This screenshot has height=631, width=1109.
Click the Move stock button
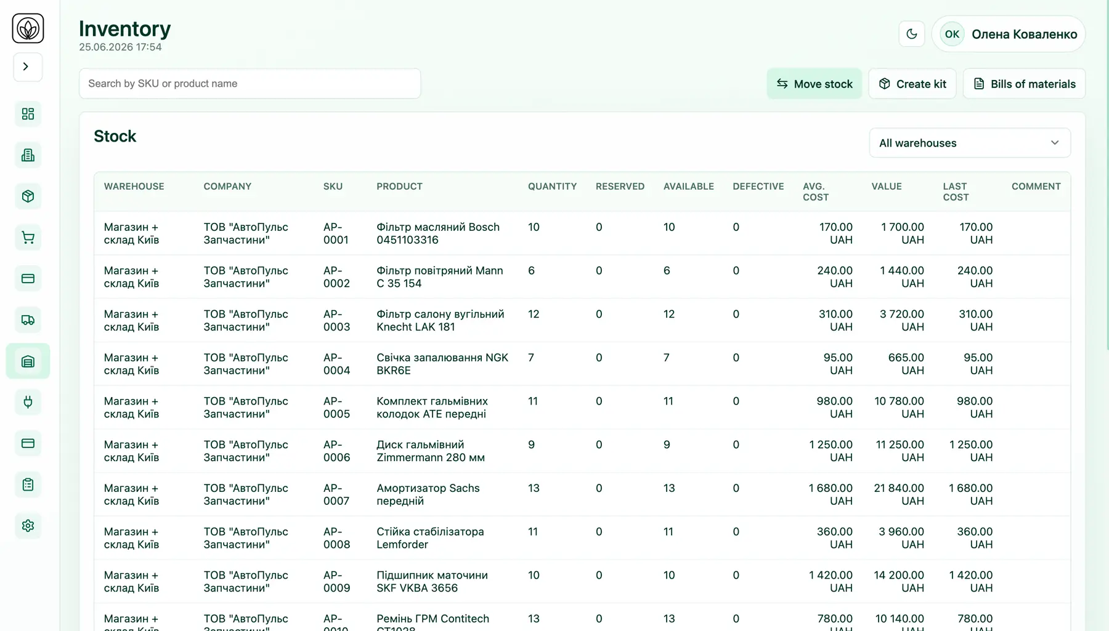click(x=814, y=84)
